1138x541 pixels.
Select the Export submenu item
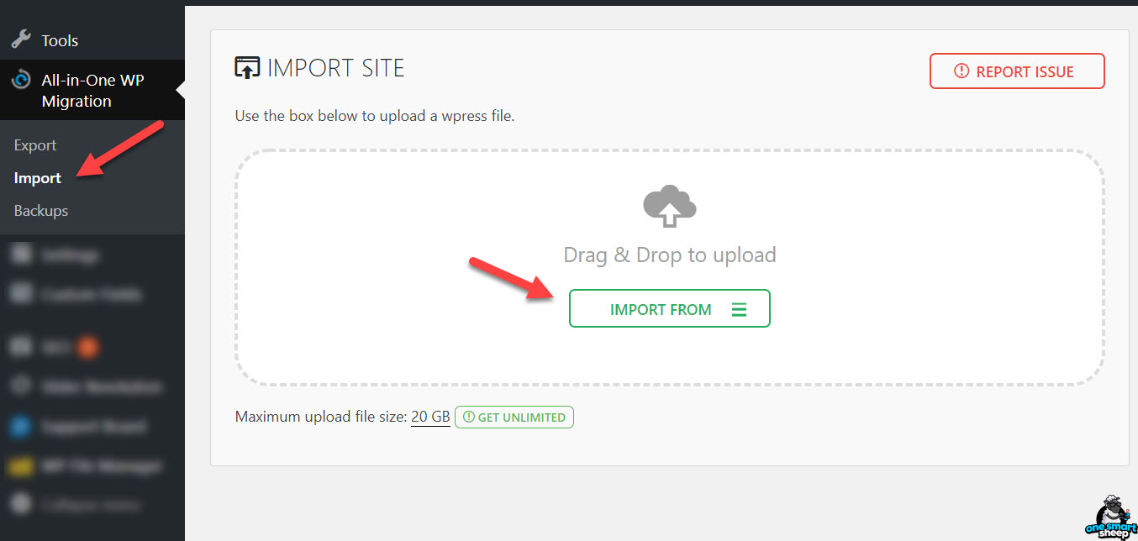[35, 145]
